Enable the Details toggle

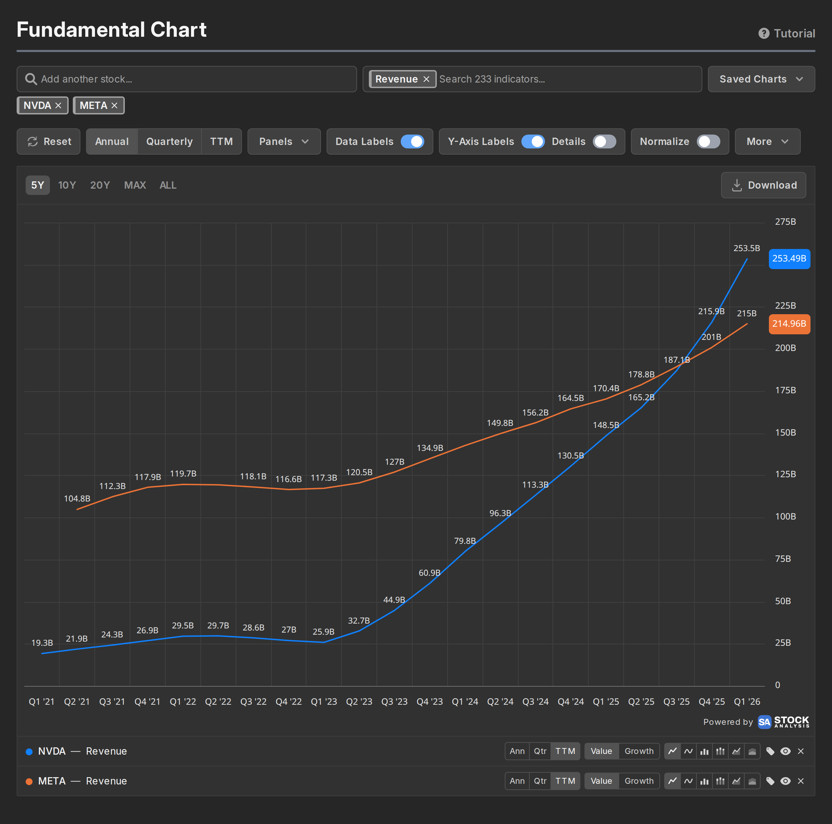[x=604, y=142]
